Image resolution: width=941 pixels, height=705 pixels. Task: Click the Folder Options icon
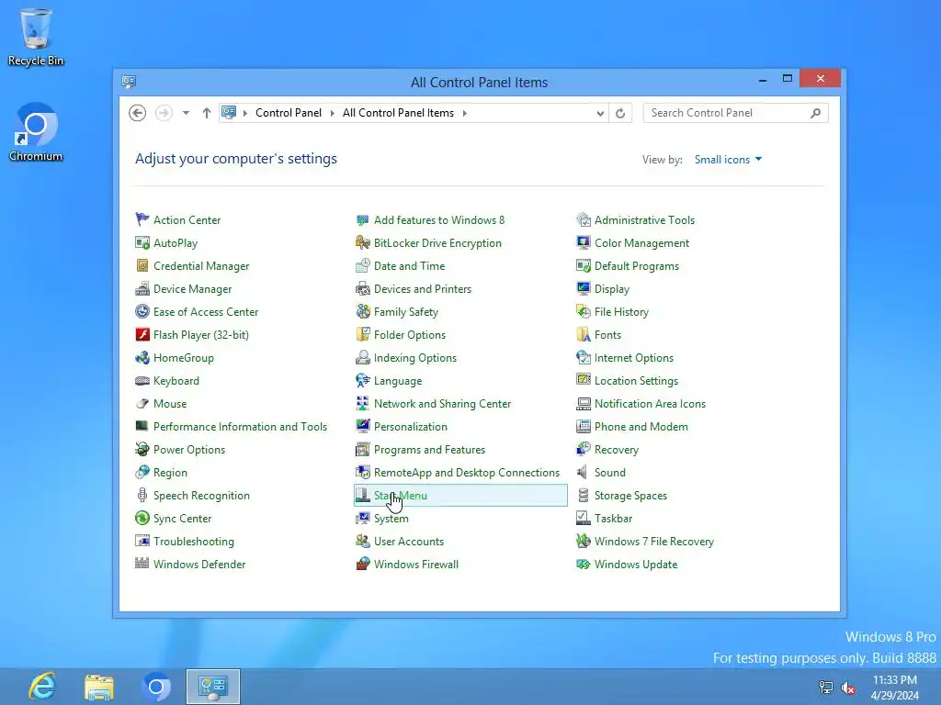tap(362, 334)
